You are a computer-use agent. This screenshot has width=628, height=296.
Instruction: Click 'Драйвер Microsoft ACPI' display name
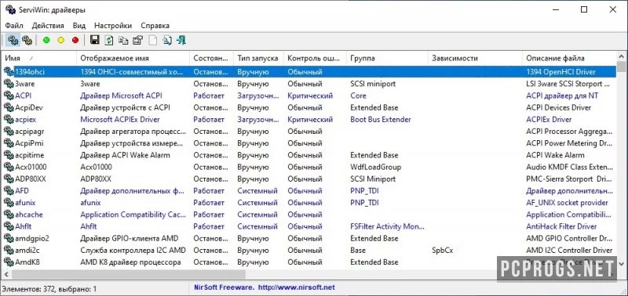[x=122, y=96]
